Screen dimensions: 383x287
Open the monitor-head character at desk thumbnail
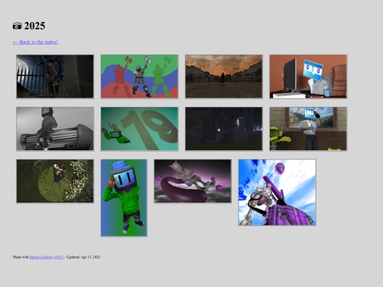tap(309, 77)
